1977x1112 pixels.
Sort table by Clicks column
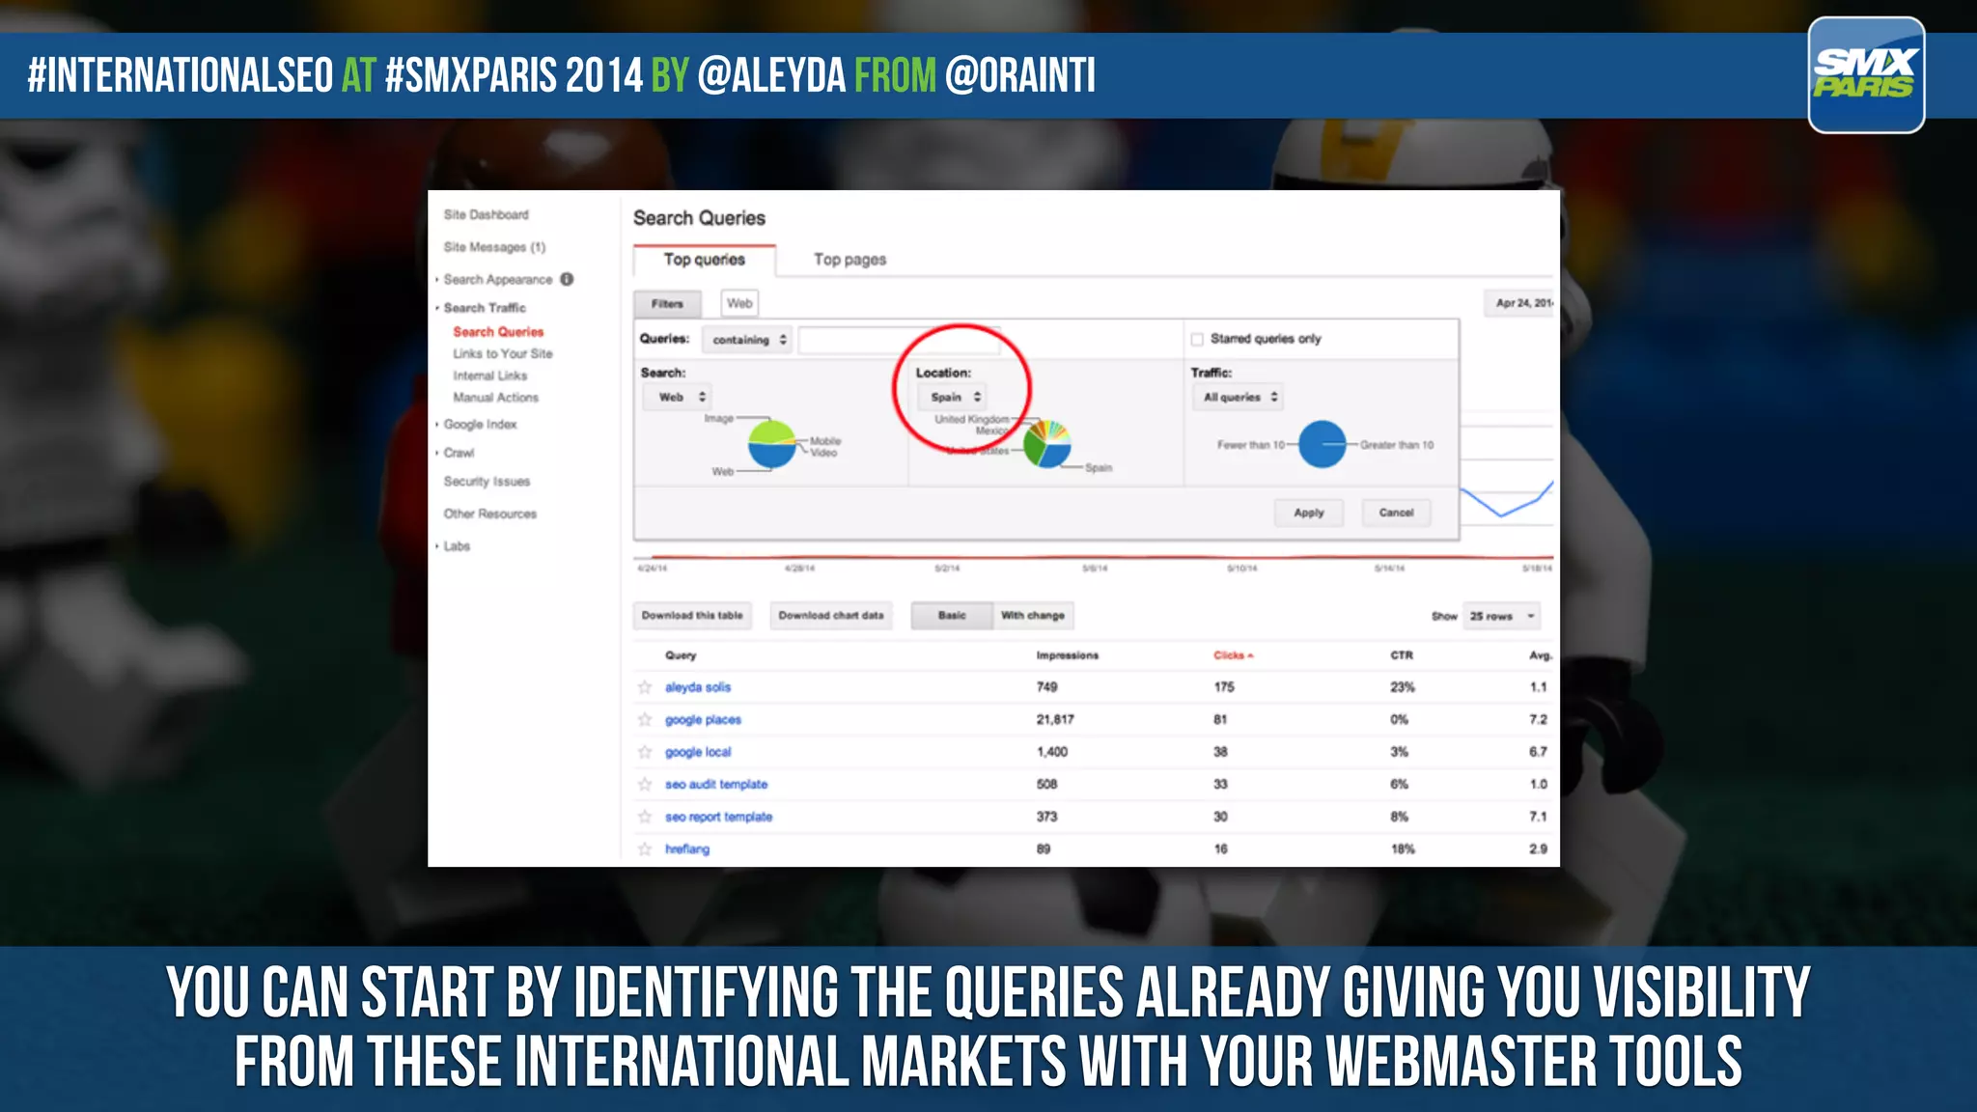coord(1233,655)
